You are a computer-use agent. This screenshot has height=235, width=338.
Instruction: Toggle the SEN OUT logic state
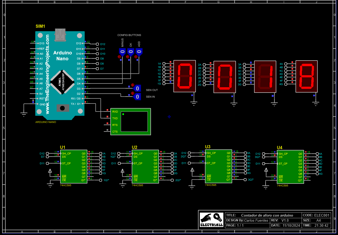click(137, 88)
